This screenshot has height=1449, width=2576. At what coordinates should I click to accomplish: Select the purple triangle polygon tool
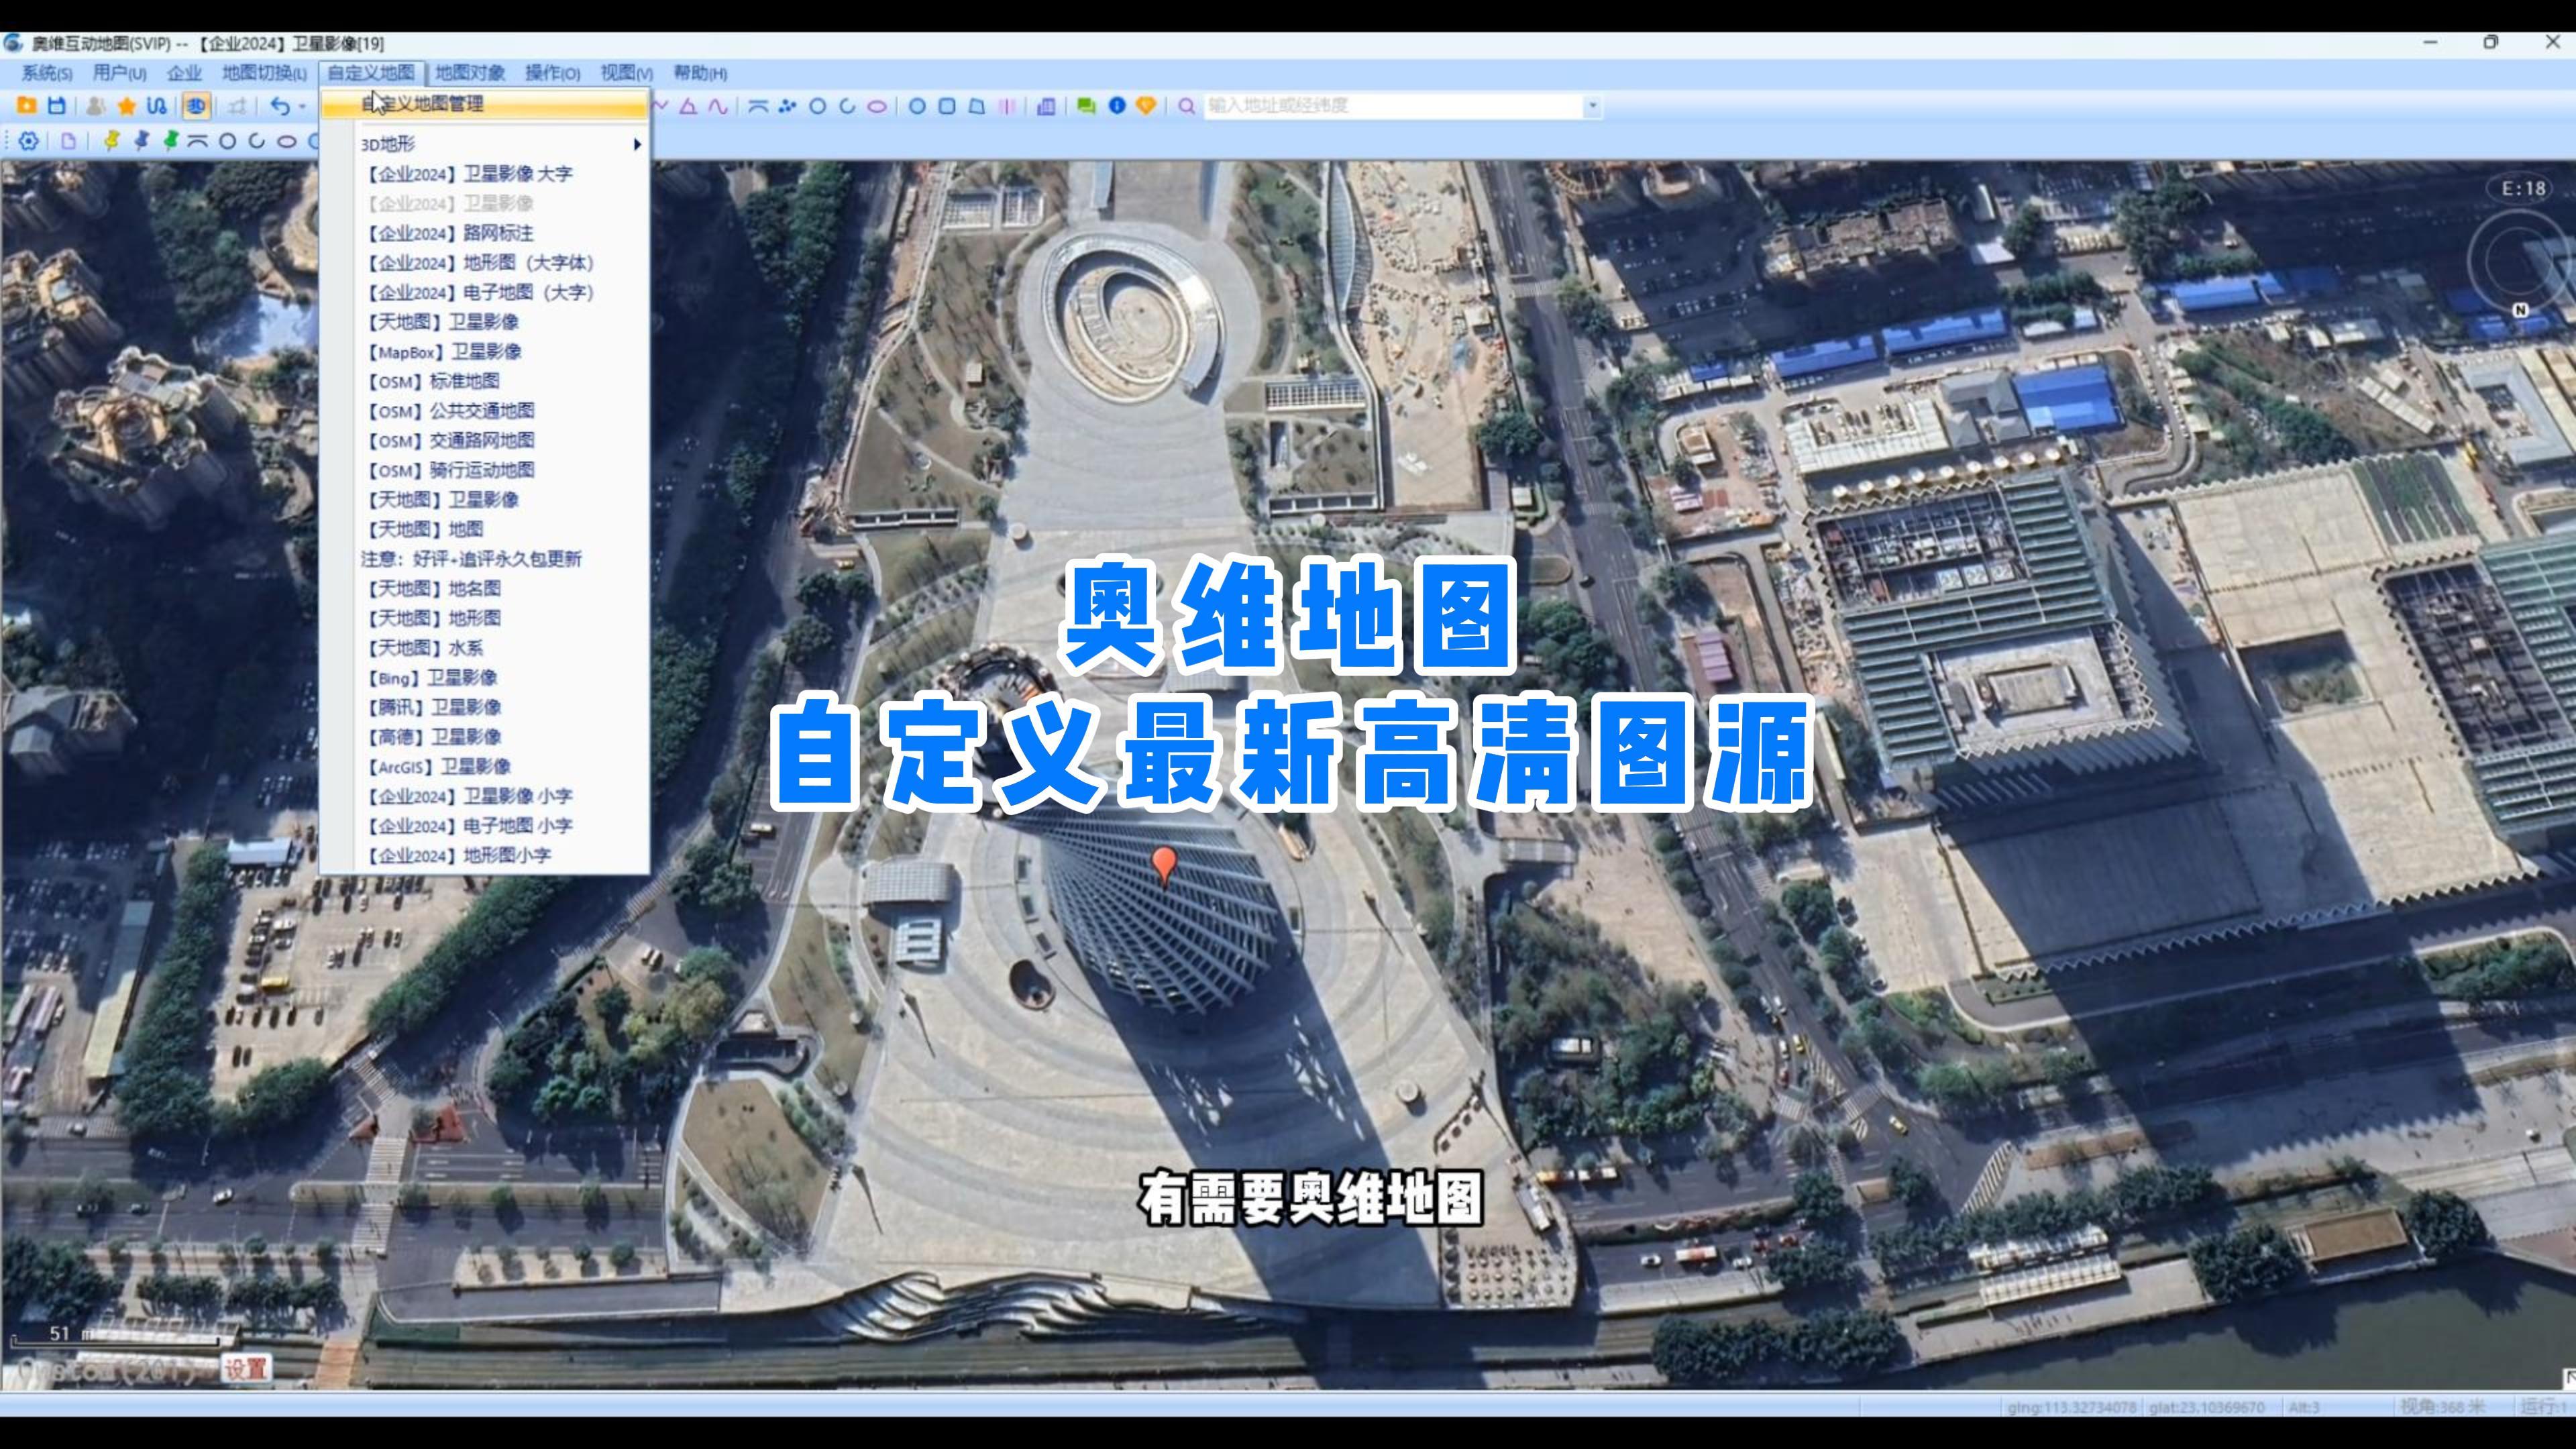click(688, 106)
